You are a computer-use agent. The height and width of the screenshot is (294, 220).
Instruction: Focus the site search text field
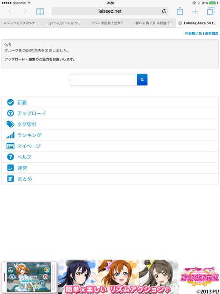pyautogui.click(x=103, y=80)
